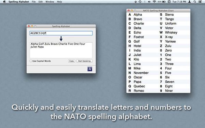Click the text input field containing AGZBC514JP
Image resolution: width=205 pixels, height=128 pixels.
coord(61,33)
